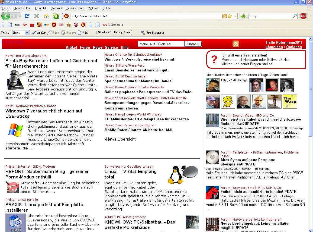Open the Petermann391 profile link
This screenshot has height=232, width=313.
click(x=289, y=42)
